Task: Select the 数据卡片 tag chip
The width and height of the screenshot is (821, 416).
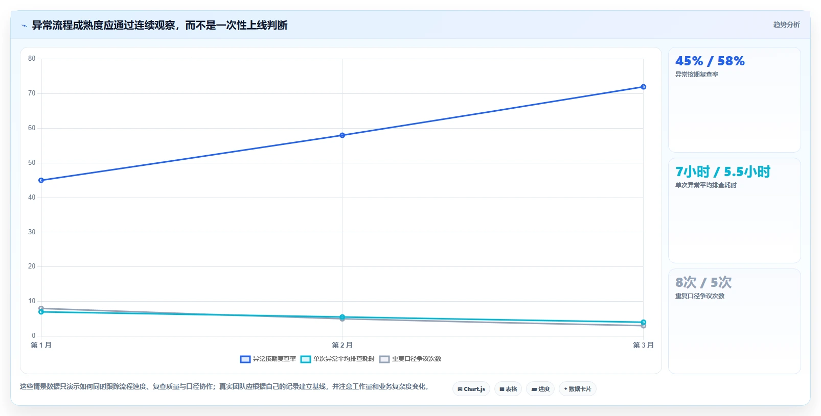Action: click(x=578, y=389)
